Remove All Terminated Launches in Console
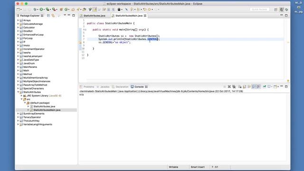This screenshot has height=171, width=304. pos(234,86)
